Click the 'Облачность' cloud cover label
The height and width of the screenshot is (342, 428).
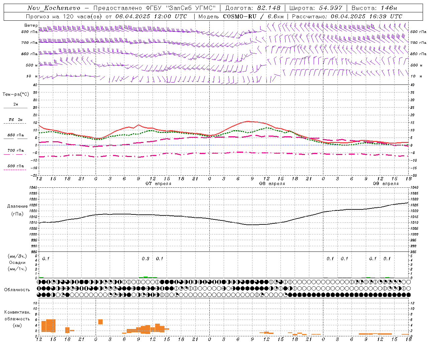tap(17, 290)
